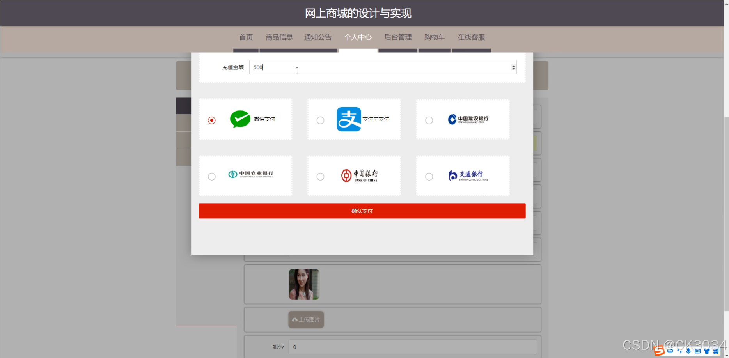Open the Sogou soft keyboard icon

698,351
